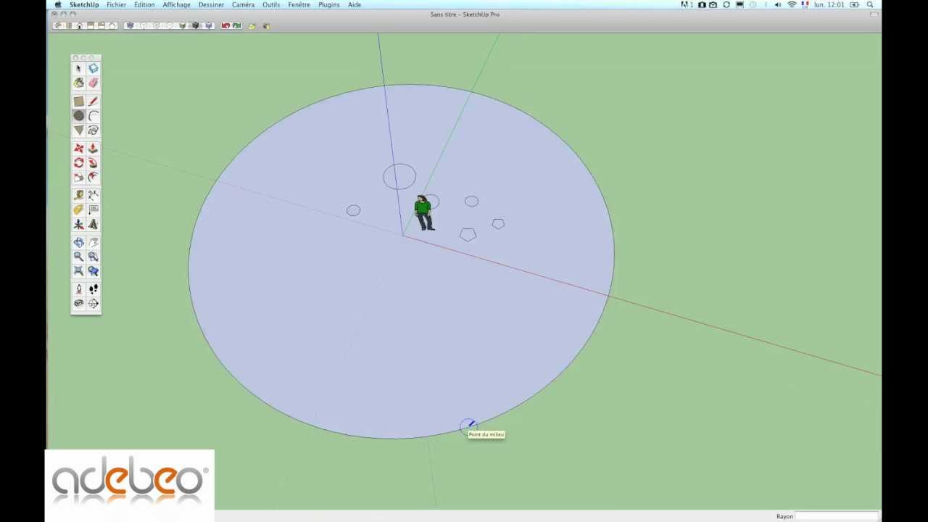Activate the Walk footprints tool
Image resolution: width=928 pixels, height=522 pixels.
coord(93,289)
